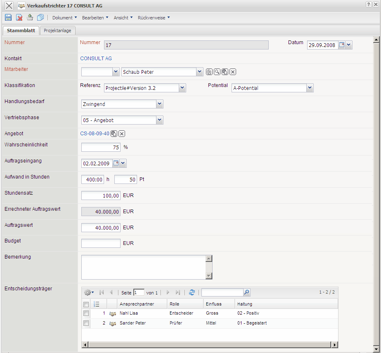
Task: Click the duplicate document icon in toolbar
Action: point(40,18)
